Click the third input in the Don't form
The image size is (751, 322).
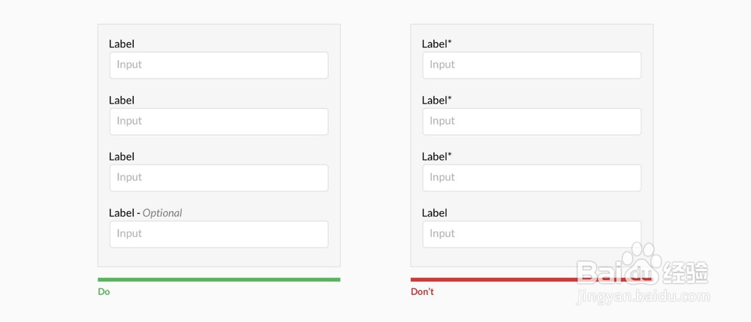pos(532,178)
